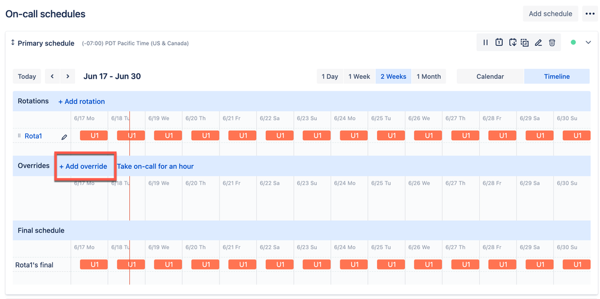600x299 pixels.
Task: Select the Timeline view
Action: pyautogui.click(x=557, y=76)
